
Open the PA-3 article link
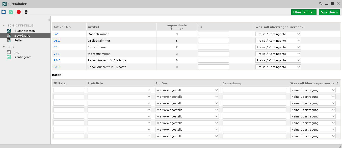57,60
